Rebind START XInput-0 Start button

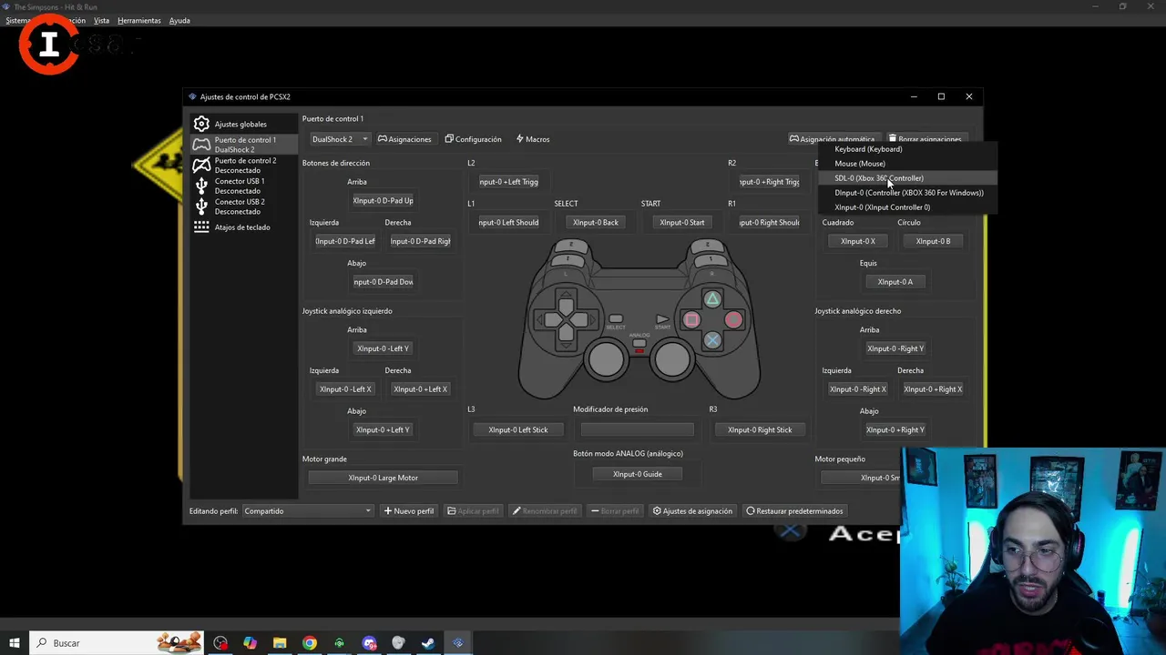click(681, 222)
